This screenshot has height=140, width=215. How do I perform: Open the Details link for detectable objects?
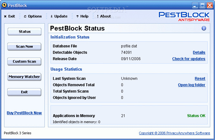(x=199, y=52)
